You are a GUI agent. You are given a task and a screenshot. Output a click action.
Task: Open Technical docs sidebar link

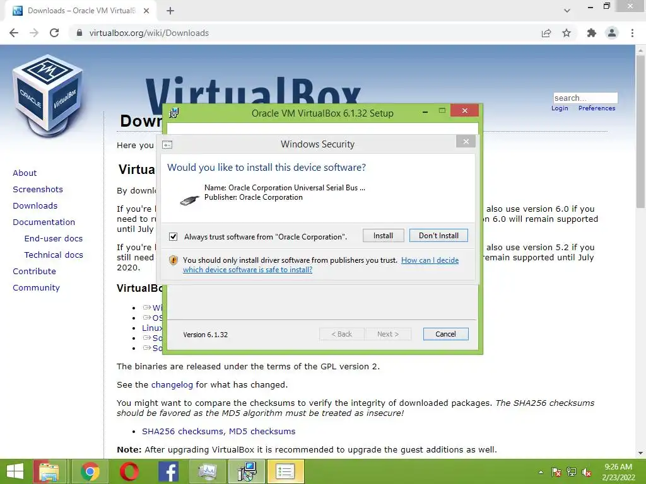[x=54, y=255]
